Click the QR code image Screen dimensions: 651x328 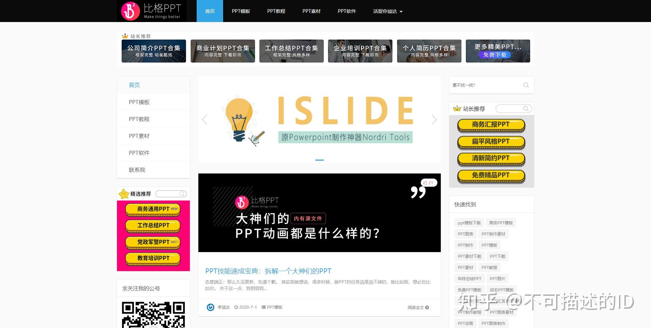tap(153, 314)
